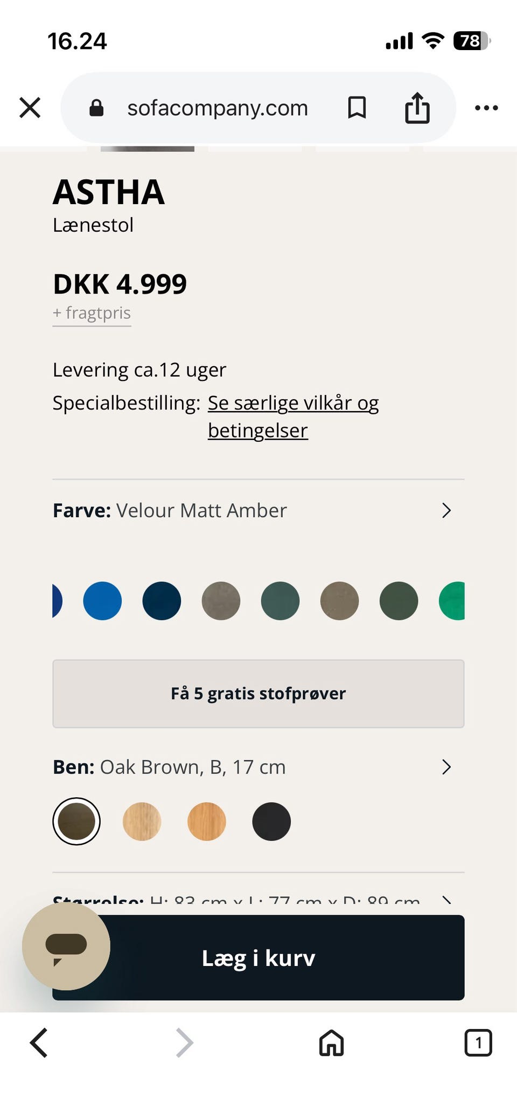Select the Oak Brown leg option
Image resolution: width=517 pixels, height=1120 pixels.
coord(76,821)
